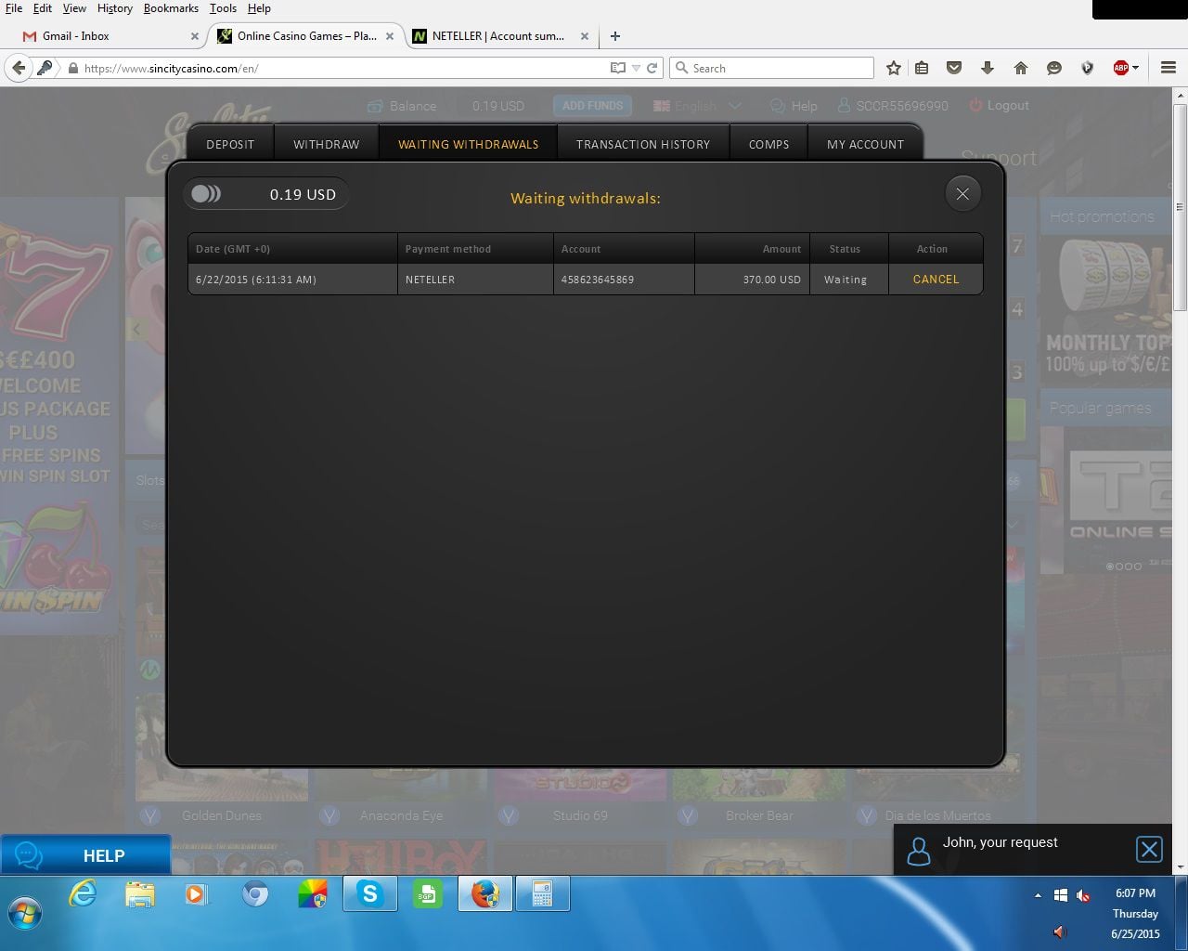Close the Online Casino Games tab
1188x951 pixels.
[390, 36]
